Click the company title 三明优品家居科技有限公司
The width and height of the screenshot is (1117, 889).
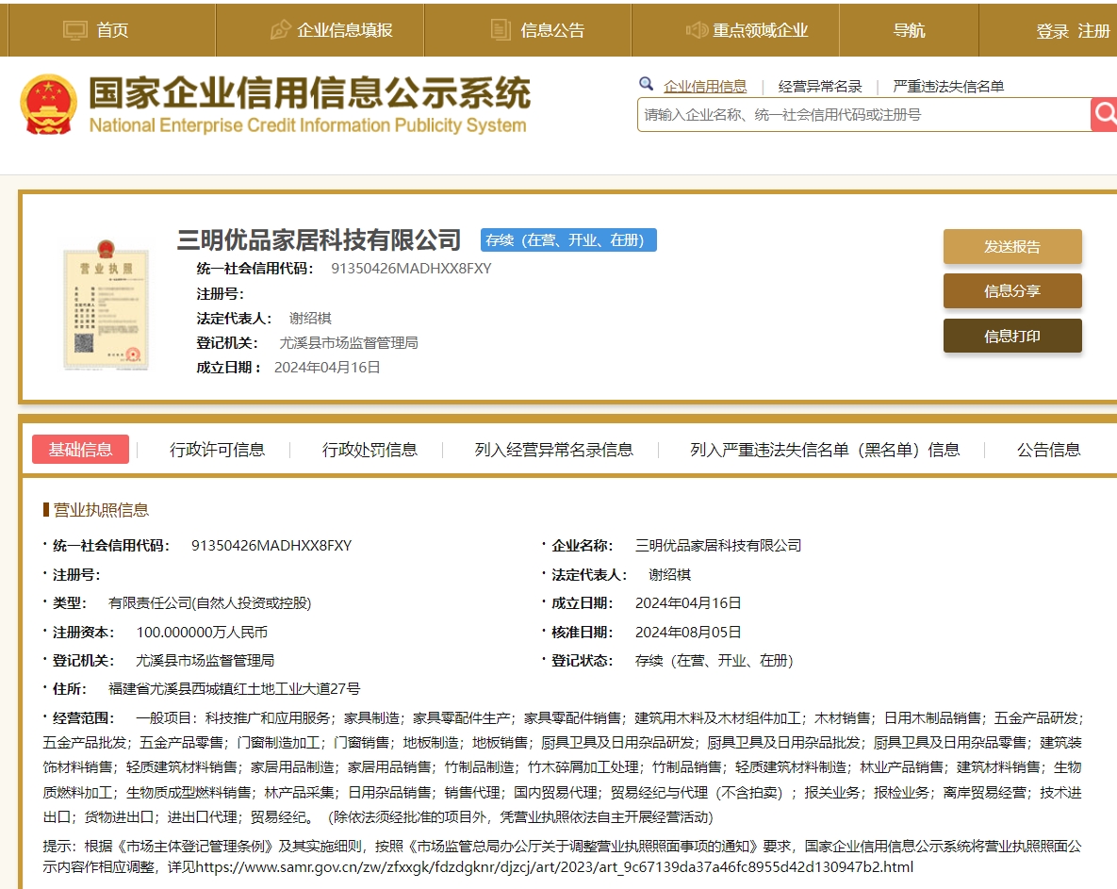click(319, 240)
